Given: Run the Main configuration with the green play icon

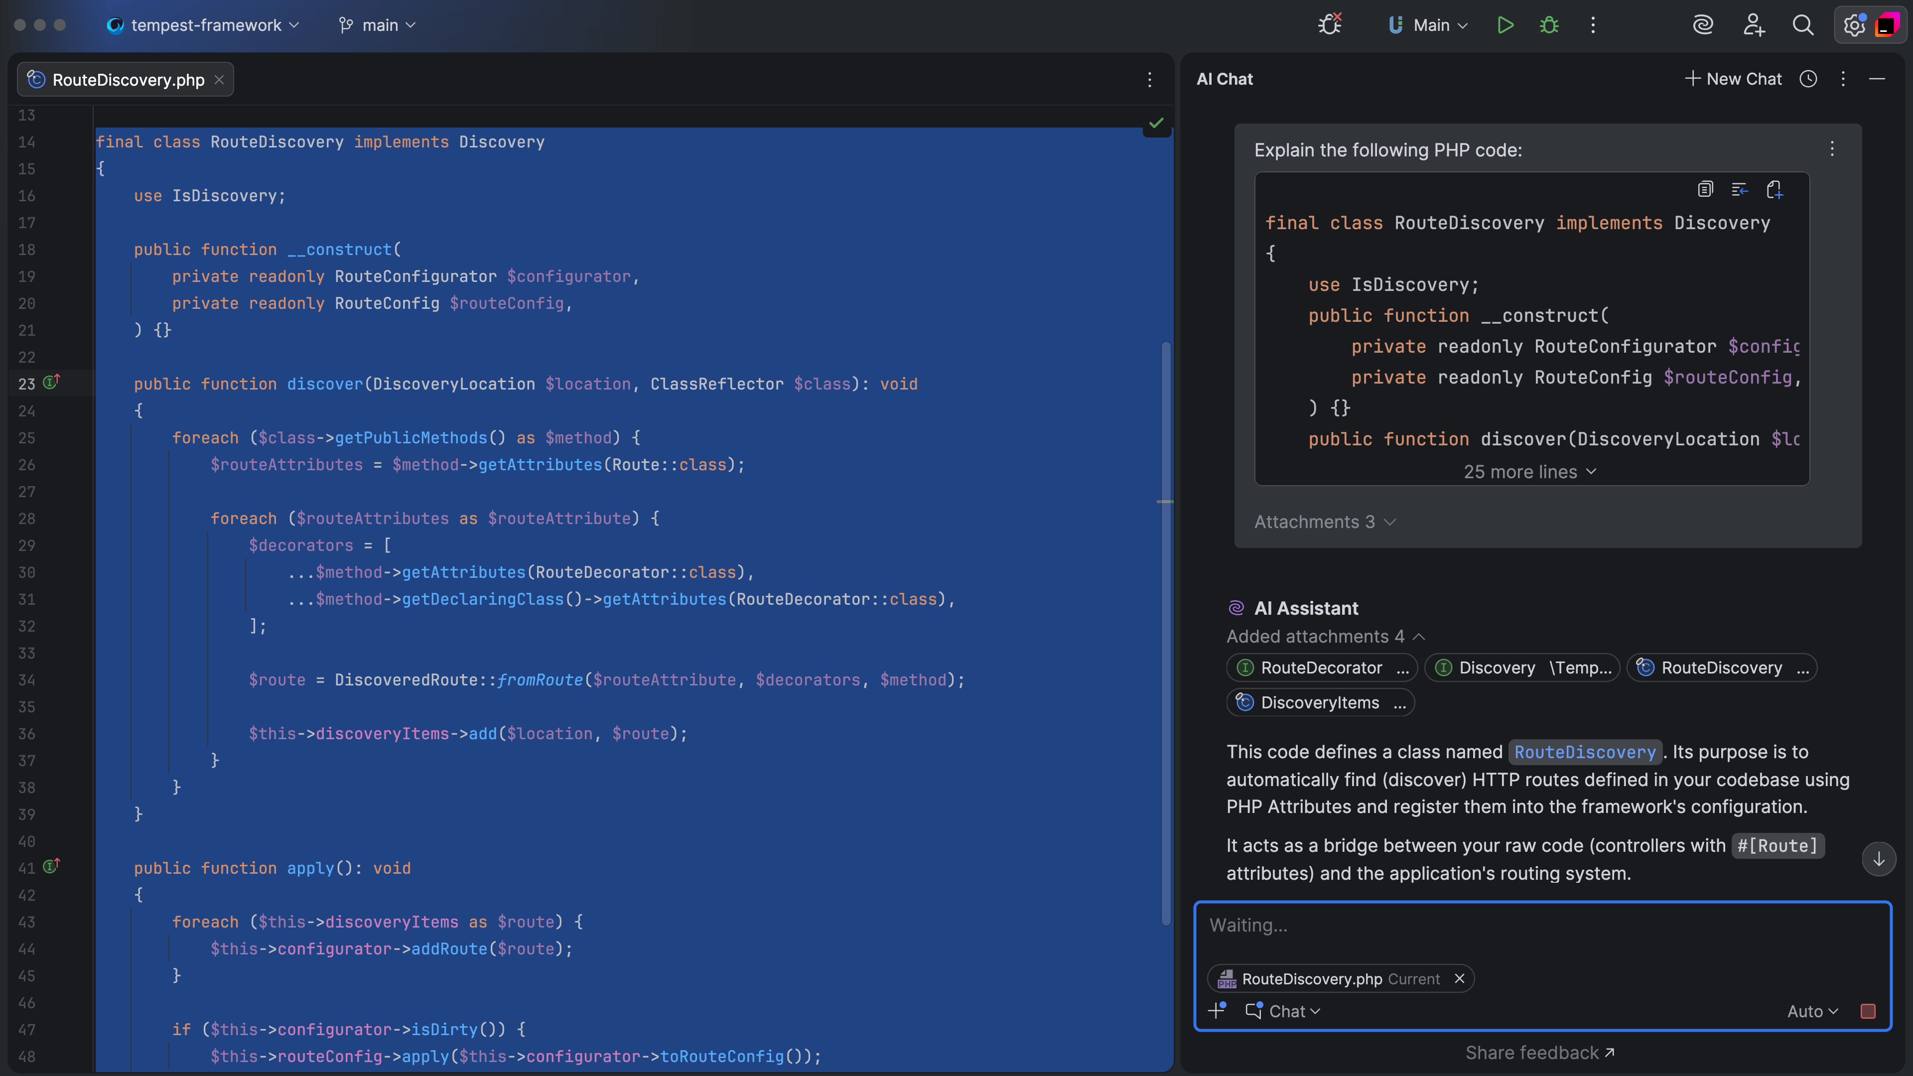Looking at the screenshot, I should point(1505,24).
